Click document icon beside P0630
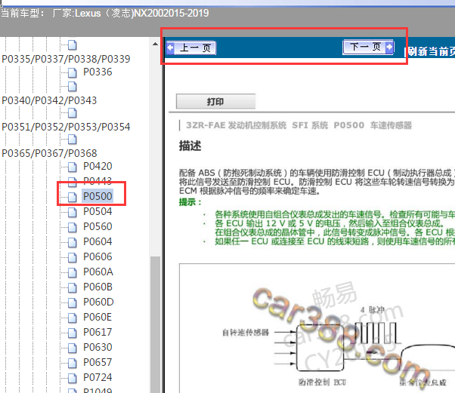This screenshot has height=393, width=455. point(73,348)
